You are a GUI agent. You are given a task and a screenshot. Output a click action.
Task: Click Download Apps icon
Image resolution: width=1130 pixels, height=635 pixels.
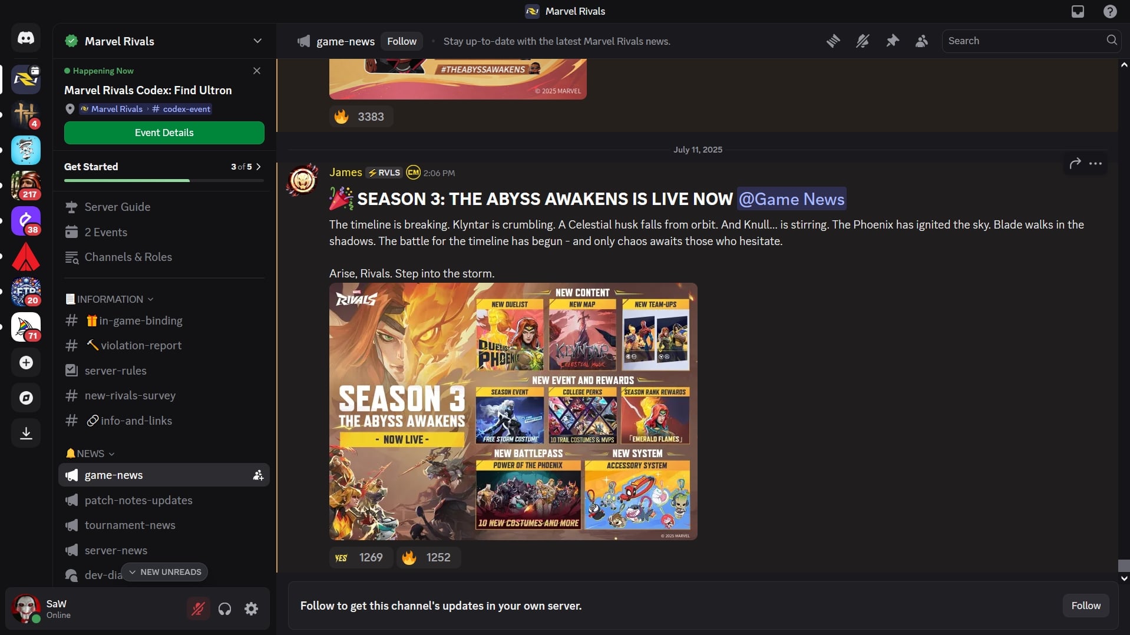coord(26,433)
